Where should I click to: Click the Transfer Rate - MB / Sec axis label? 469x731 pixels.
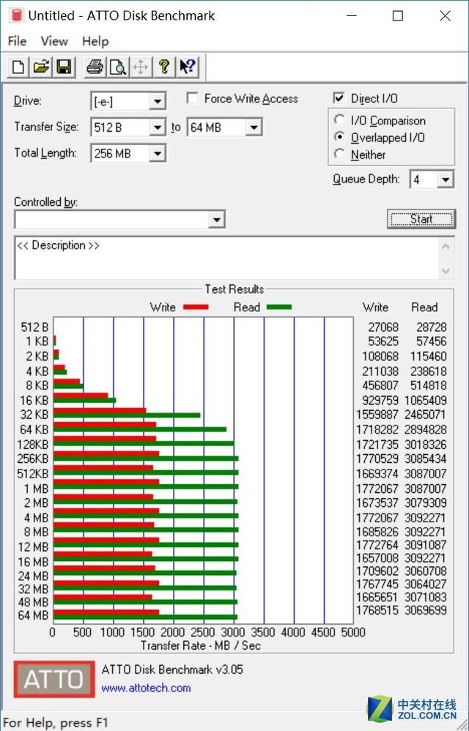(x=201, y=645)
